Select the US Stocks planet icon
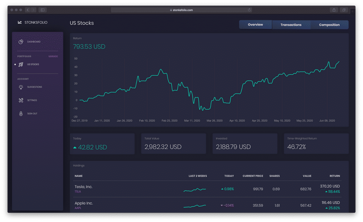Viewport: 363px width, 222px height. (21, 64)
